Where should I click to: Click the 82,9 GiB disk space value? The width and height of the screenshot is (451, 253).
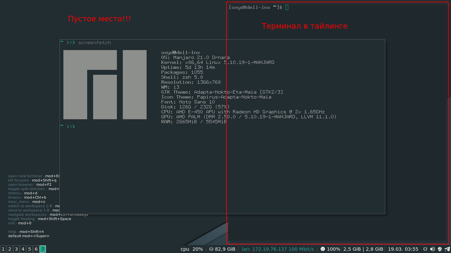(225, 249)
